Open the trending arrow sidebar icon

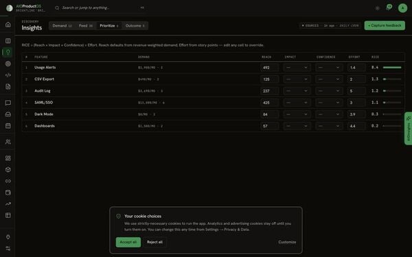tap(8, 204)
